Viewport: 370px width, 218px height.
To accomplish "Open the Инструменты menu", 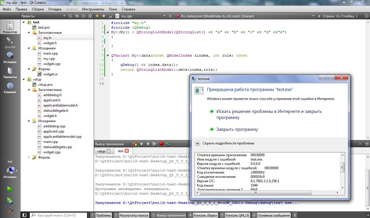I will coord(93,9).
